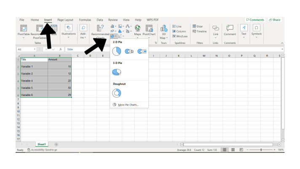Choose the 3-D Pie chart
This screenshot has height=169, width=300.
[x=117, y=72]
